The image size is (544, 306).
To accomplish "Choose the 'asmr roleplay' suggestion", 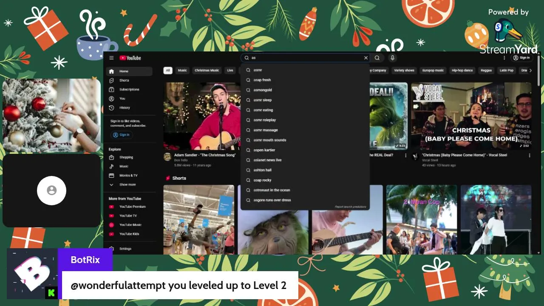I will pos(305,120).
